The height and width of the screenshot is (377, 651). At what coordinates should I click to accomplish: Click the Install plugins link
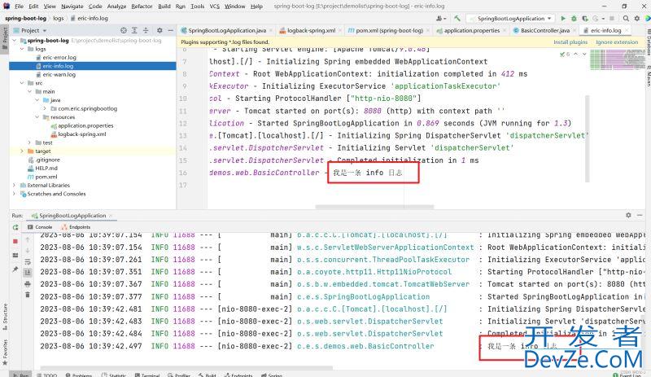pos(570,42)
